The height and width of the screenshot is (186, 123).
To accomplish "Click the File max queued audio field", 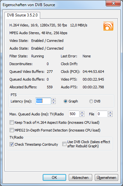I will 102,114.
